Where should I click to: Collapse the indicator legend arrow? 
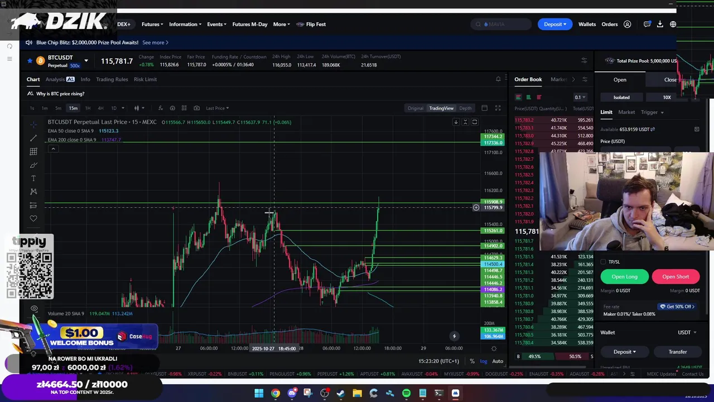53,149
